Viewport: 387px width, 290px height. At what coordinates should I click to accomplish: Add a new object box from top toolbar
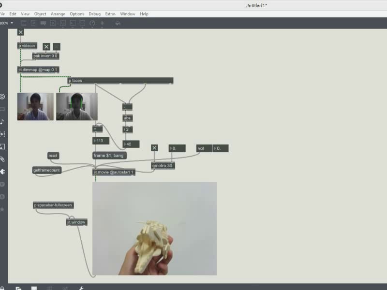click(x=23, y=23)
